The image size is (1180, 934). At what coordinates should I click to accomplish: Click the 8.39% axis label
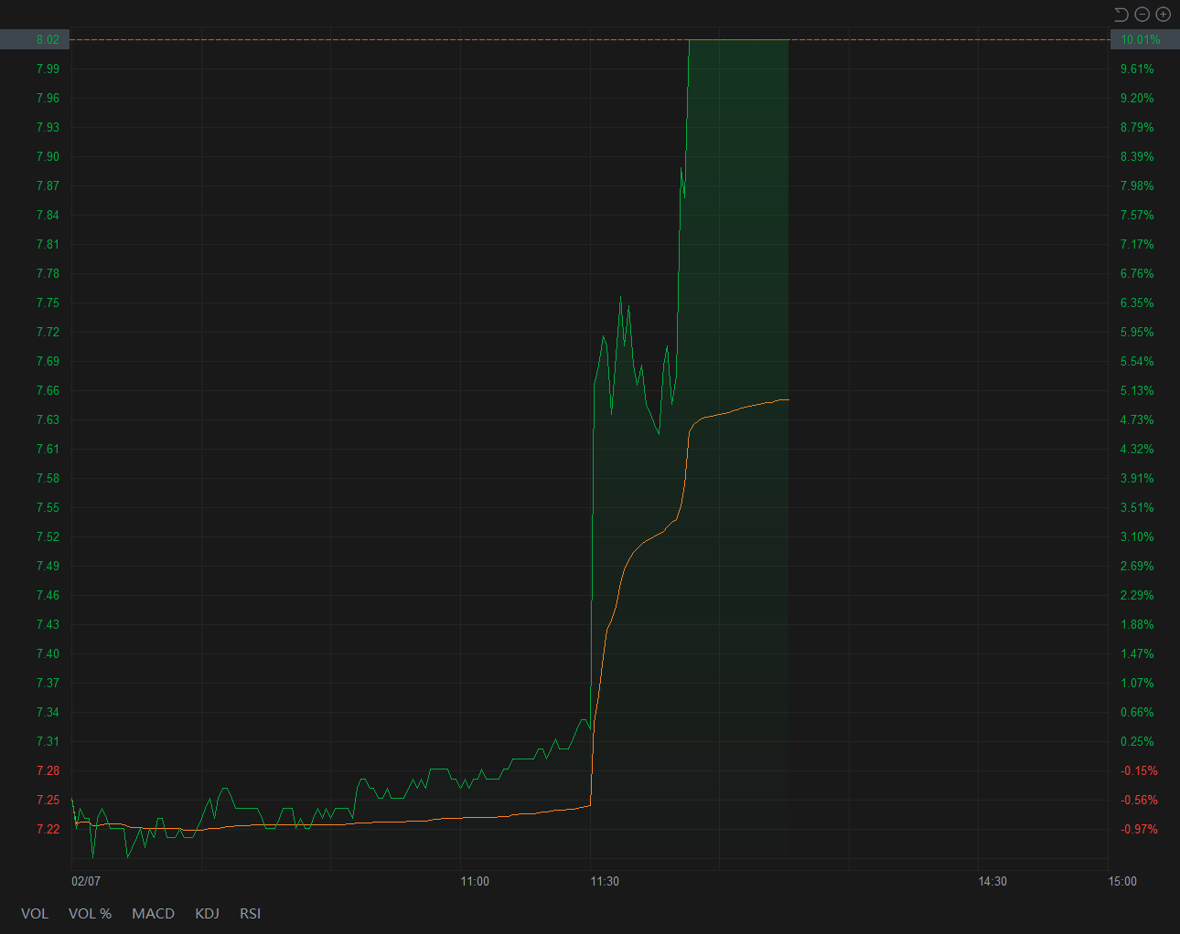[1137, 156]
